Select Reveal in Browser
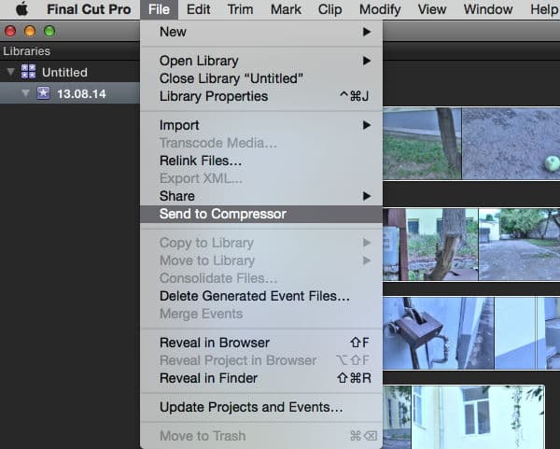560x449 pixels. pyautogui.click(x=261, y=343)
